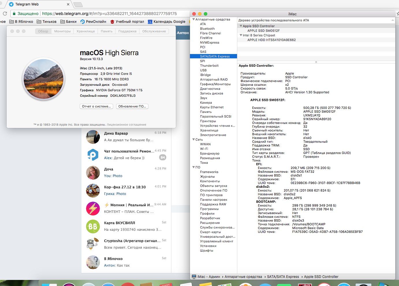The height and width of the screenshot is (286, 399).
Task: Click the Telegram Web tab favicon
Action: click(11, 4)
